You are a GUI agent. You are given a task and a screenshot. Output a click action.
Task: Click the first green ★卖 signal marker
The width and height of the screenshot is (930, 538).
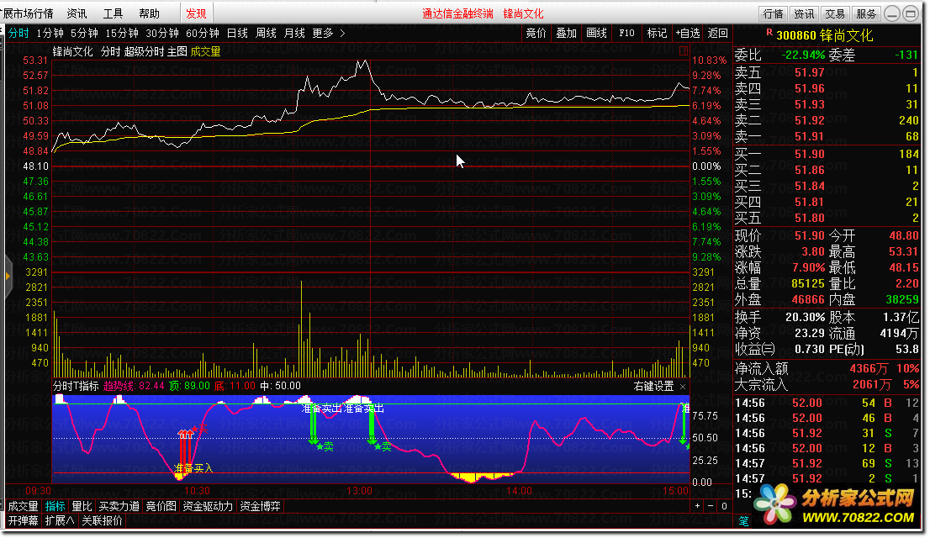[x=325, y=446]
